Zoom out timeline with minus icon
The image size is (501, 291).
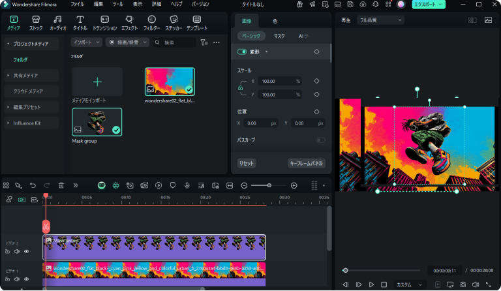click(244, 185)
